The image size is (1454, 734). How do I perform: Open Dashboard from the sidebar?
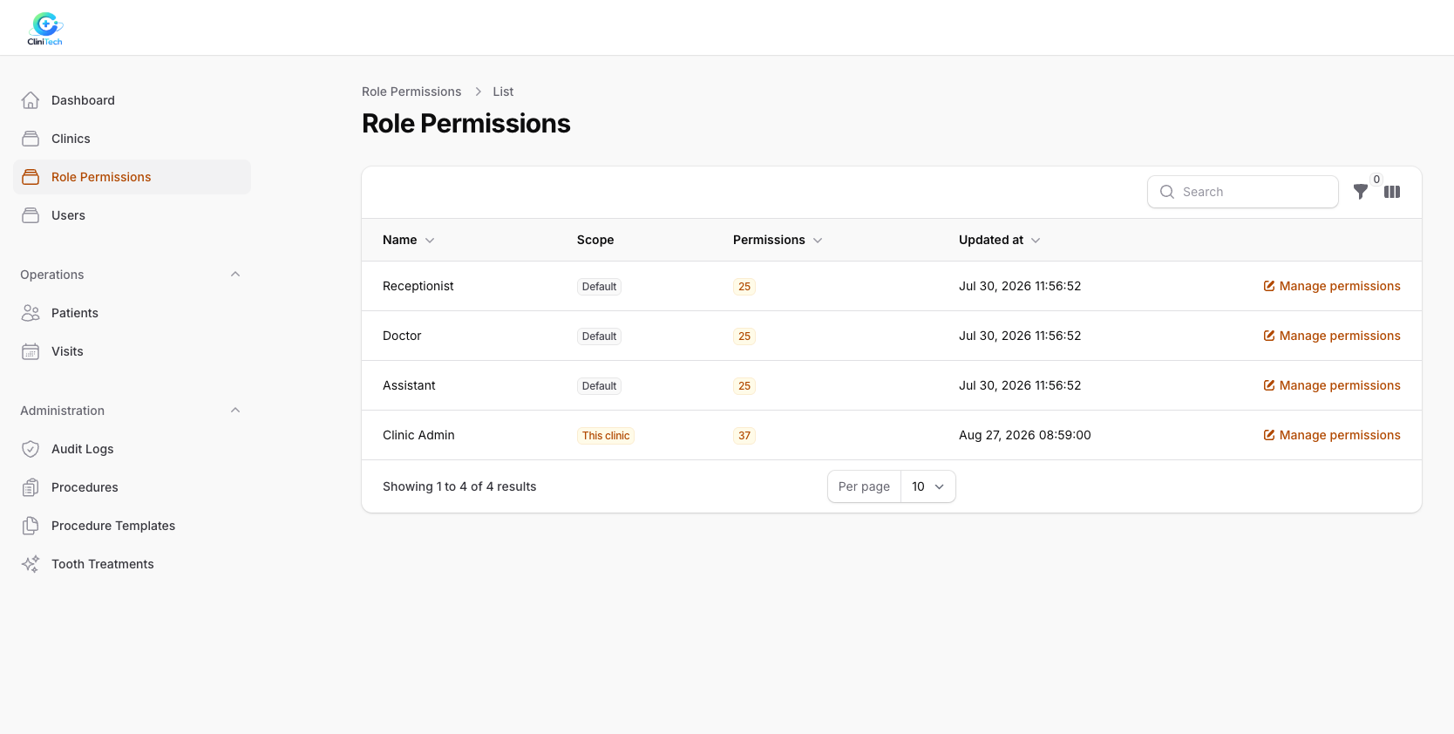click(132, 100)
